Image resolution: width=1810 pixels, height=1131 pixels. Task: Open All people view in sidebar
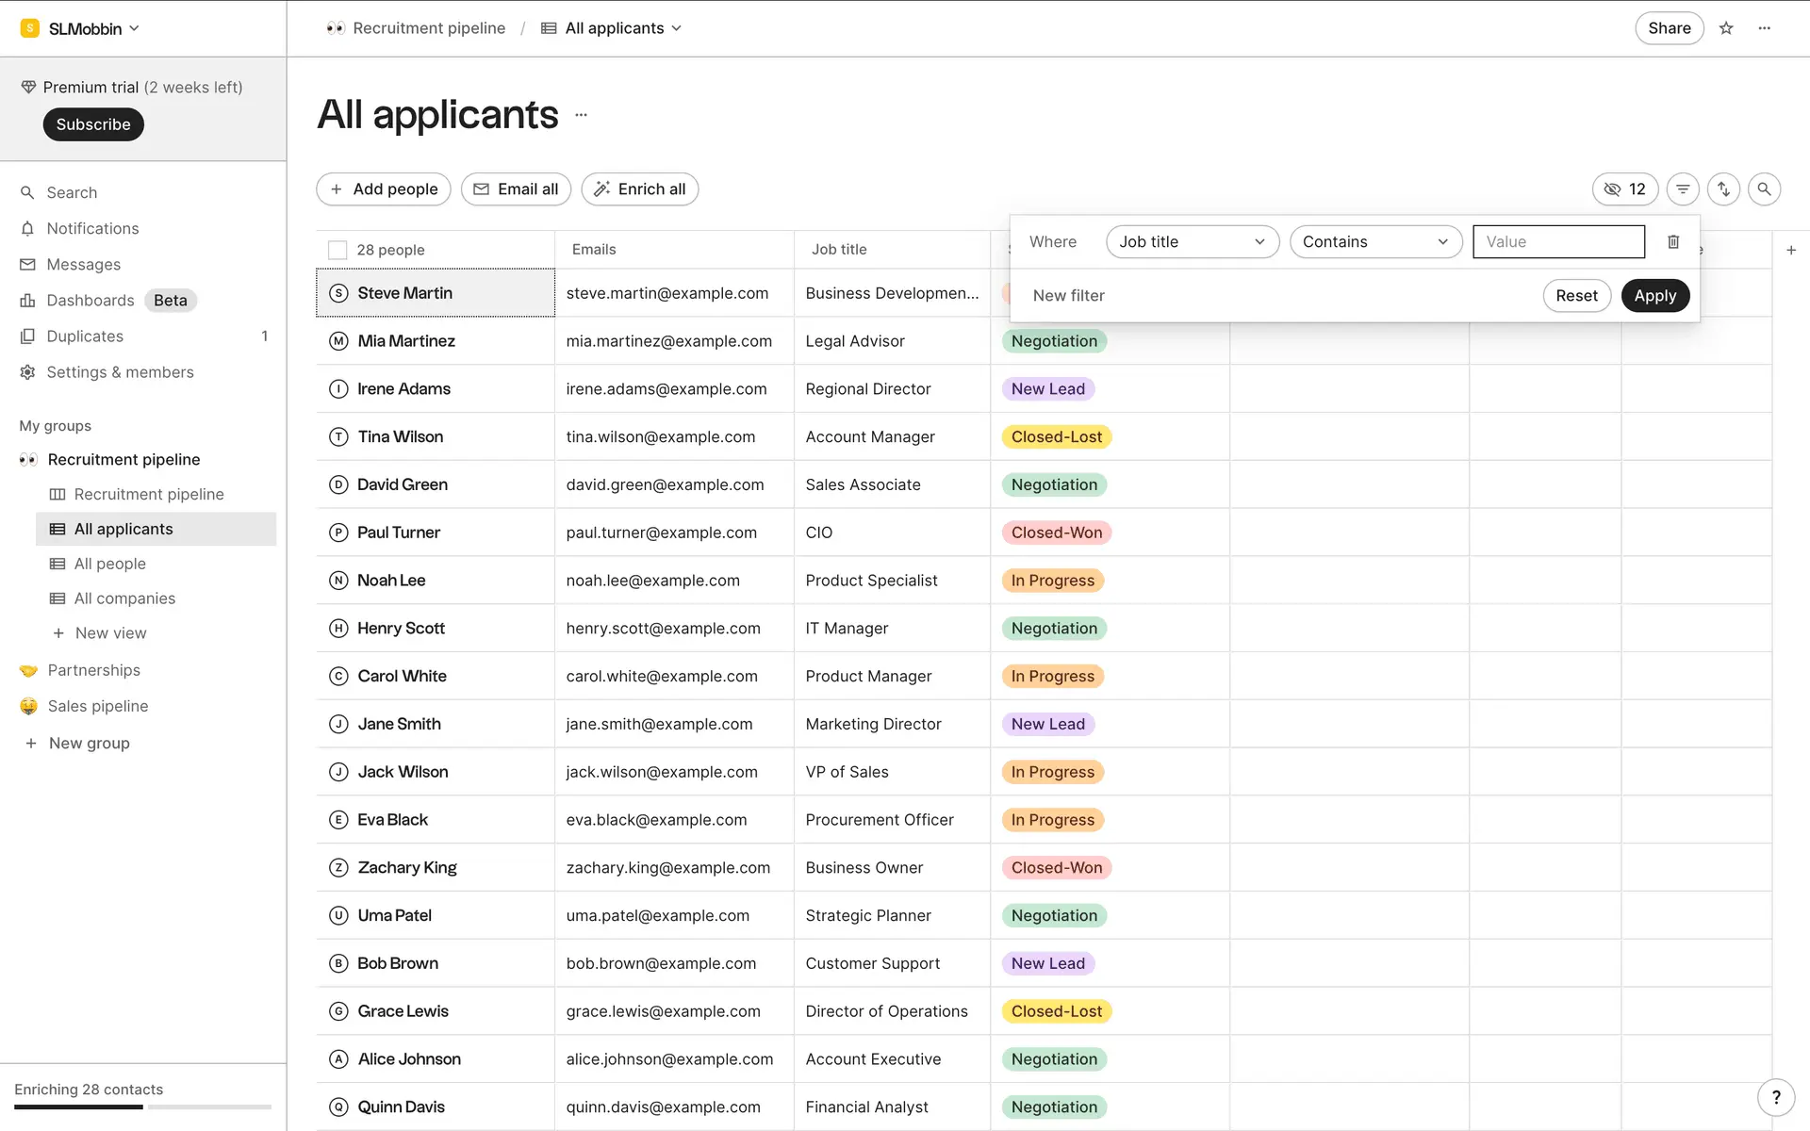click(x=110, y=564)
